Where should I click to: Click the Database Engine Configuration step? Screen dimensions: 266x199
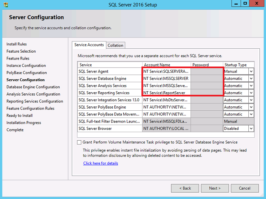(x=33, y=87)
